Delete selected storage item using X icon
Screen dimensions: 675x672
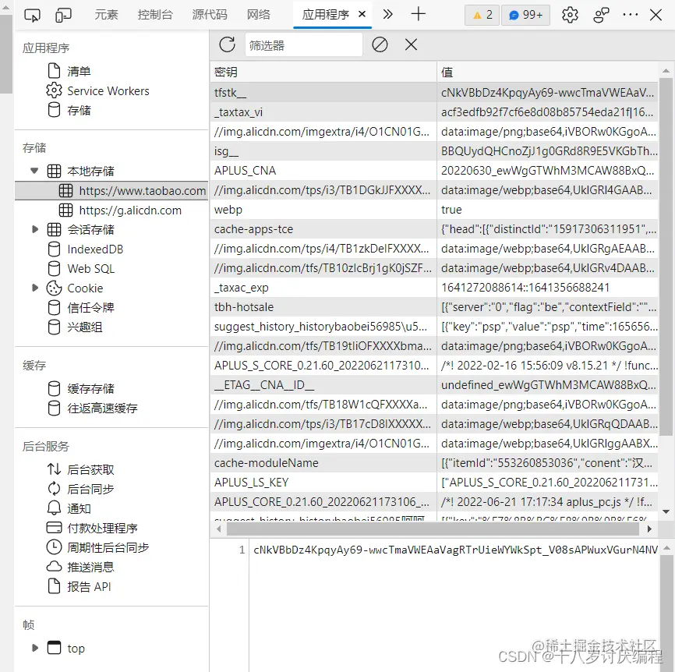(411, 44)
